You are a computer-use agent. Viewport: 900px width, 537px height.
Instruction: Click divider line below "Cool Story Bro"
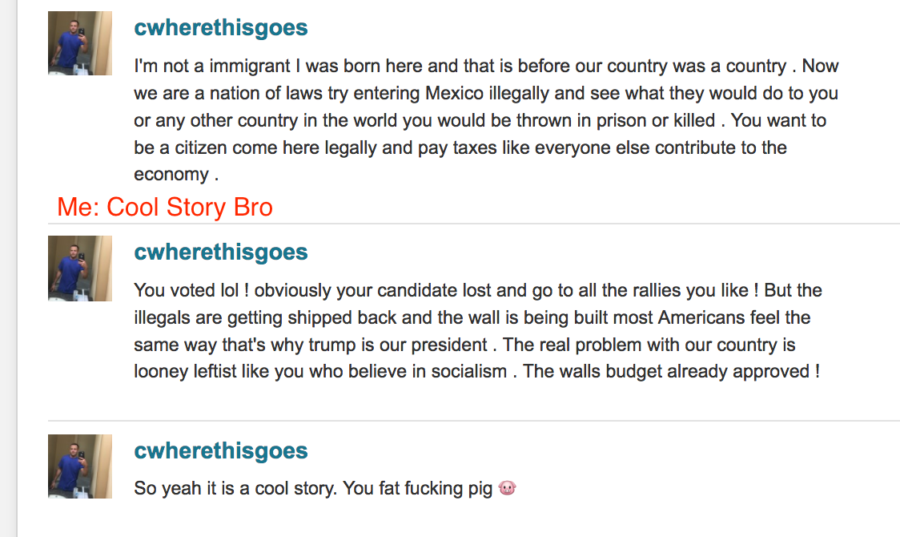tap(474, 224)
